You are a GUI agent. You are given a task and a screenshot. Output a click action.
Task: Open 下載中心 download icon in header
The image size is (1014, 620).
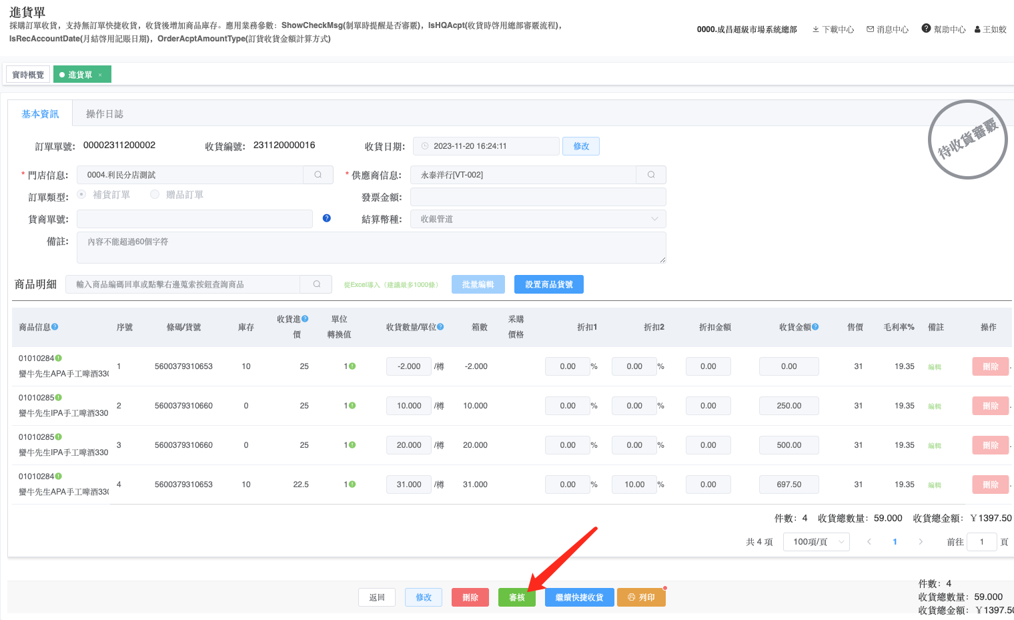pos(815,29)
